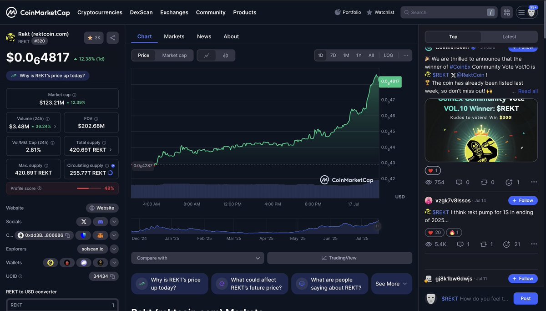Click the Post button
The height and width of the screenshot is (311, 546).
(x=526, y=298)
